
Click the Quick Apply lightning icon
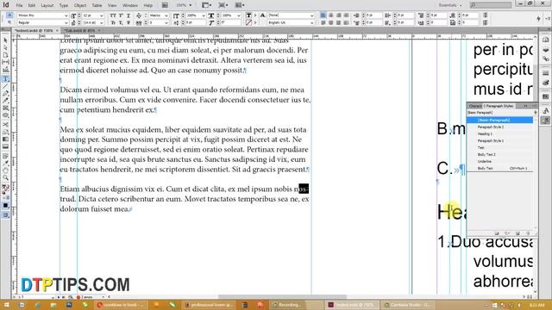point(538,19)
